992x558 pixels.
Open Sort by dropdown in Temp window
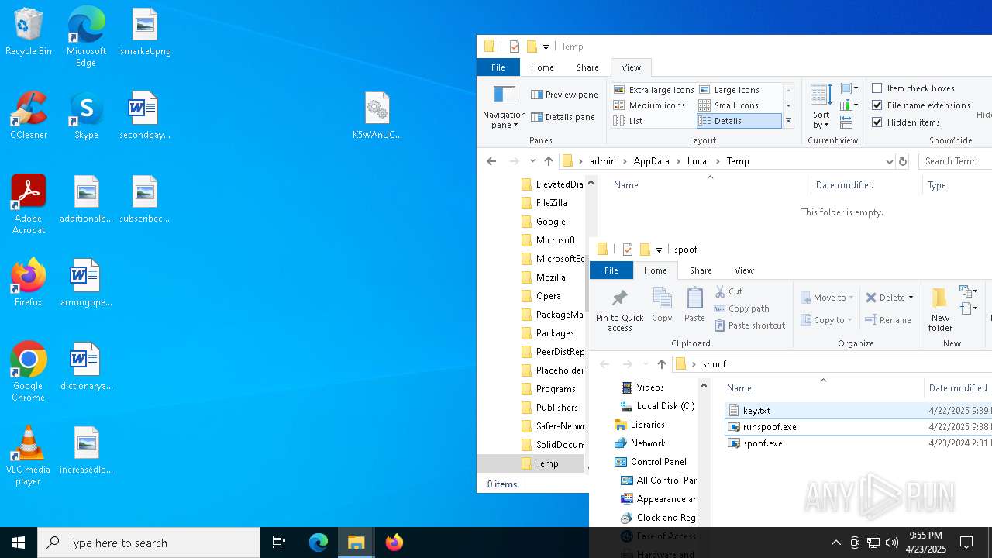point(821,108)
